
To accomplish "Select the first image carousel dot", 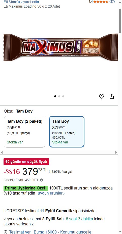I will point(55,96).
